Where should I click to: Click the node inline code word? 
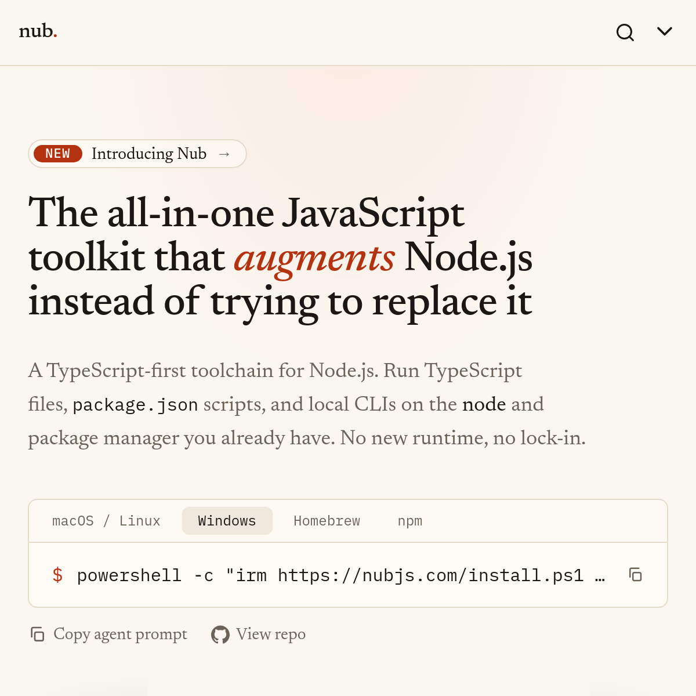[484, 404]
